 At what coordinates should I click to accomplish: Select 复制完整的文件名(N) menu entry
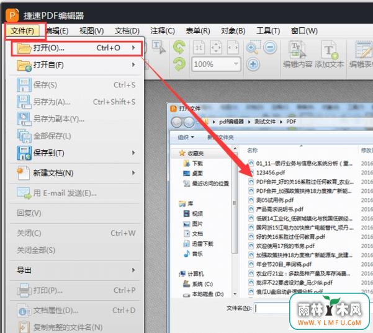tap(76, 327)
